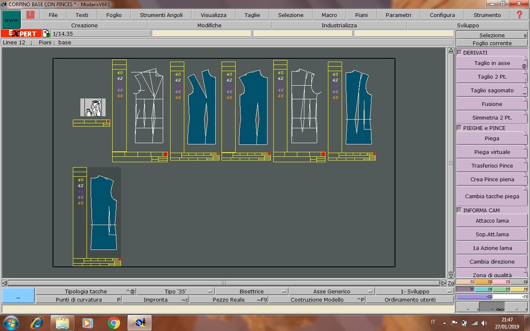Viewport: 530px width, 331px height.
Task: Click the Piega virtuale button
Action: click(492, 152)
